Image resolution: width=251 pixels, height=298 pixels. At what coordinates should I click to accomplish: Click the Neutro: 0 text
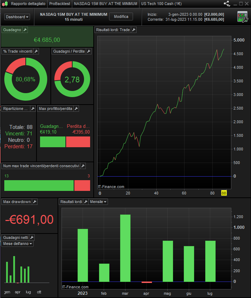click(19, 140)
